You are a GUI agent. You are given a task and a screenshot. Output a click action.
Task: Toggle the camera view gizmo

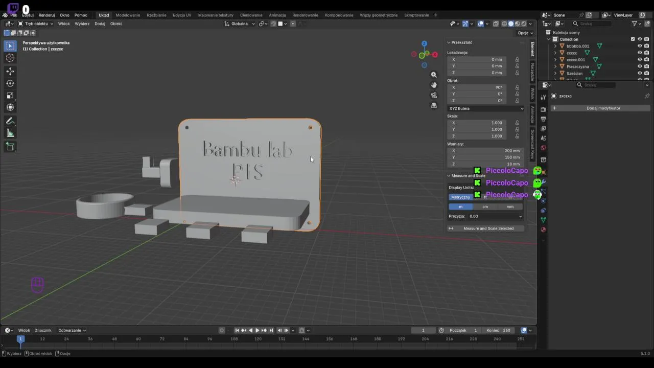[x=434, y=95]
